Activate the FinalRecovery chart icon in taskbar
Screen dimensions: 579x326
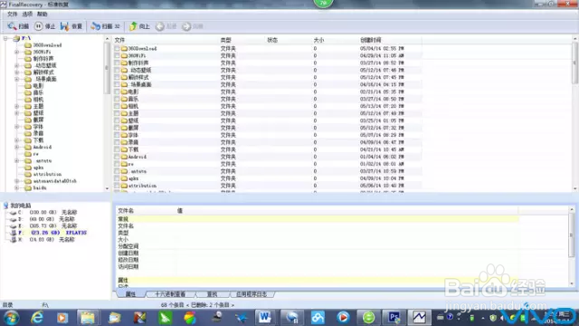coord(419,318)
